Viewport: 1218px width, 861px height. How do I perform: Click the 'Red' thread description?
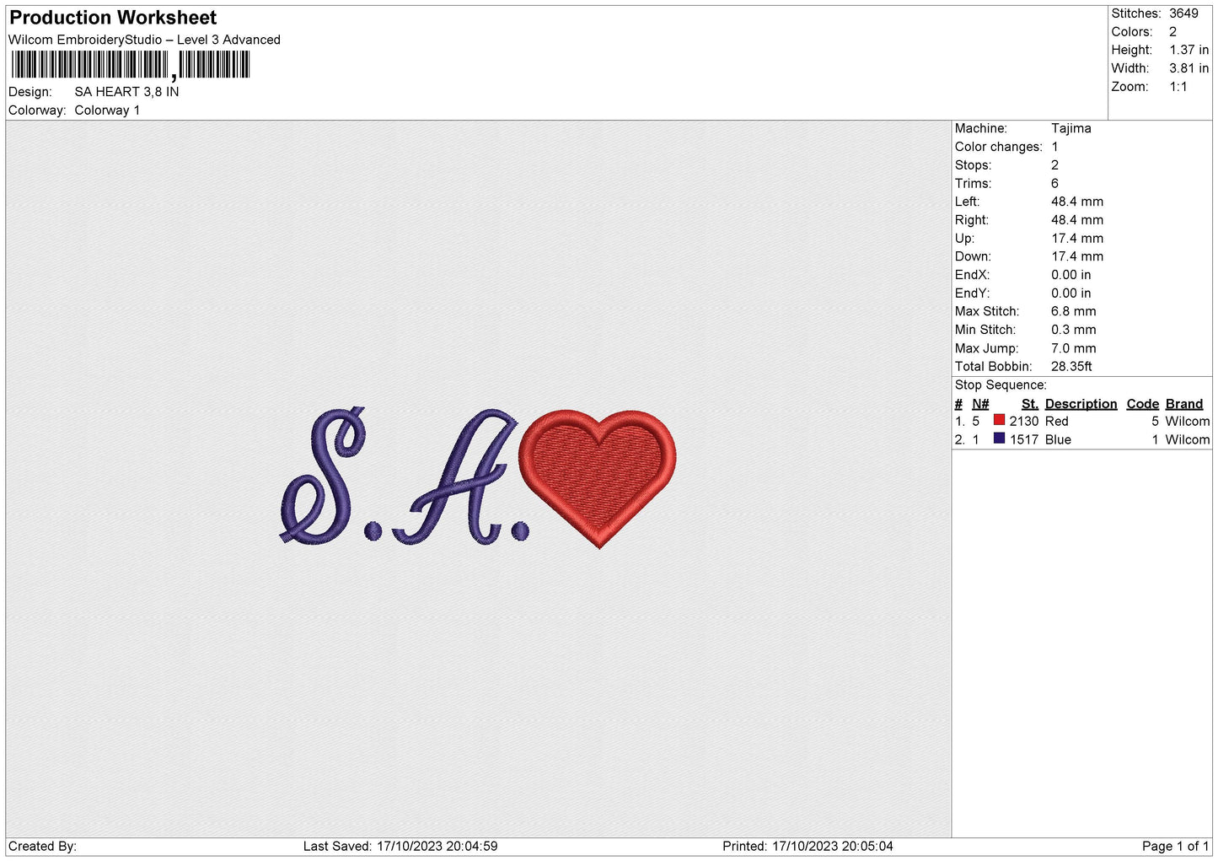click(1057, 422)
